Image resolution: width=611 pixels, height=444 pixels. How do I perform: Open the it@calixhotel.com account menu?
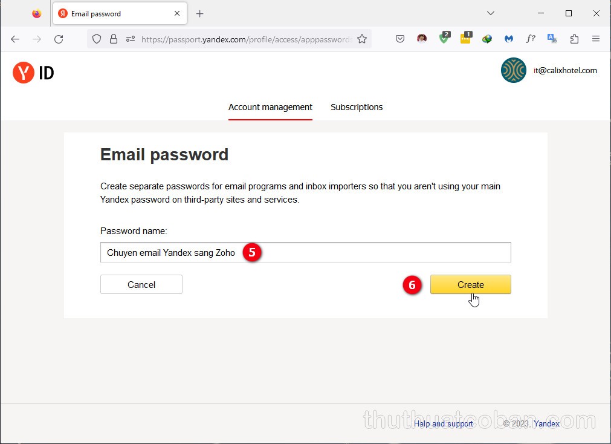click(549, 70)
